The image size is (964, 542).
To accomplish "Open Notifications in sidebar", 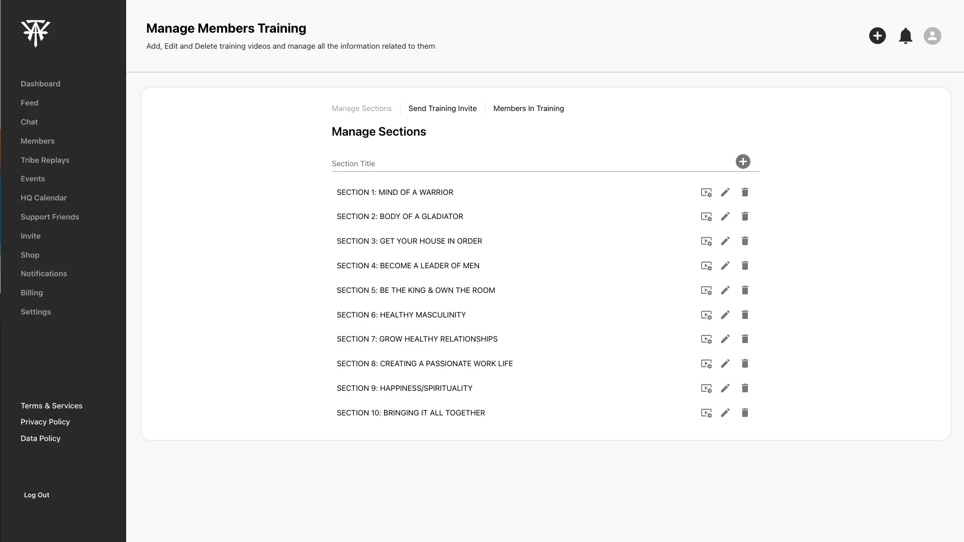I will (44, 274).
